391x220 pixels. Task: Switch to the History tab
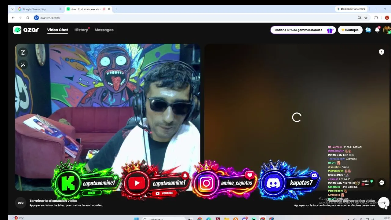(81, 30)
